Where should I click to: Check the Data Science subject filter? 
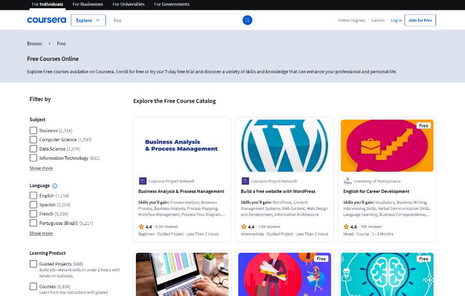pos(33,149)
